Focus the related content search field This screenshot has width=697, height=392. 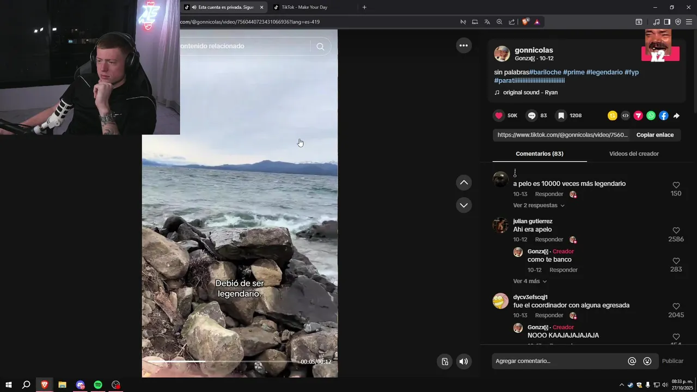[245, 46]
